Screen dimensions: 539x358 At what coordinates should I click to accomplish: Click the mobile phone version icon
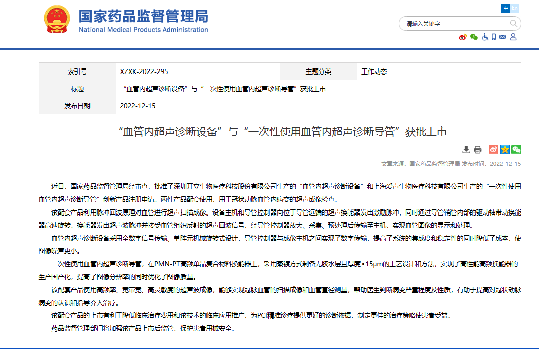[x=494, y=37]
